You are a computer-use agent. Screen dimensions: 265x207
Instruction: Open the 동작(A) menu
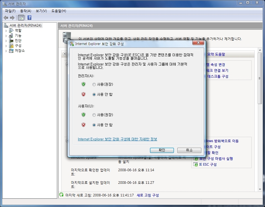pyautogui.click(x=26, y=11)
